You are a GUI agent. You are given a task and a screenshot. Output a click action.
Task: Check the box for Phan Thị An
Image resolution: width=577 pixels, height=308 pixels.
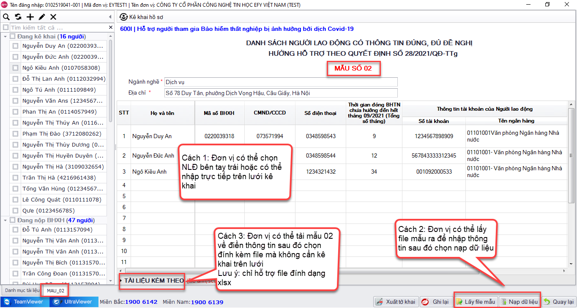(x=16, y=112)
